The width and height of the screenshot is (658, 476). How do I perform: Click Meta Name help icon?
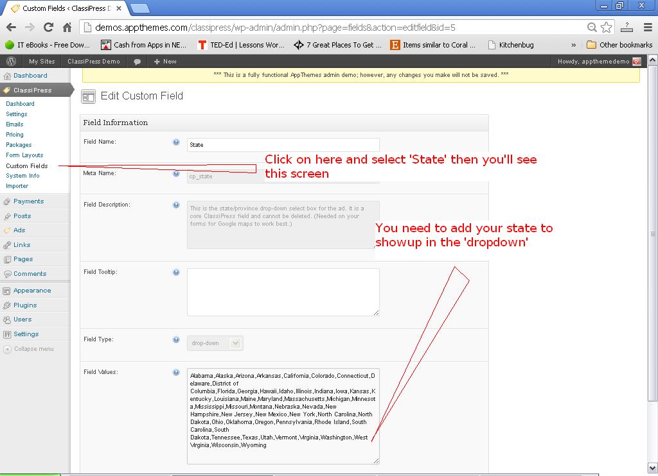[176, 173]
